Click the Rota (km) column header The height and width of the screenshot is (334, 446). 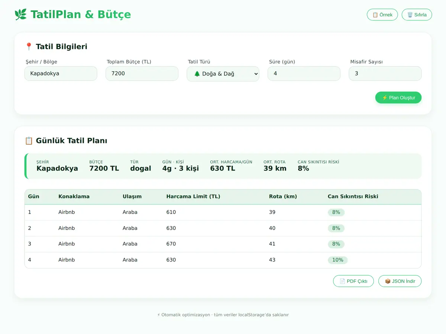[283, 197]
